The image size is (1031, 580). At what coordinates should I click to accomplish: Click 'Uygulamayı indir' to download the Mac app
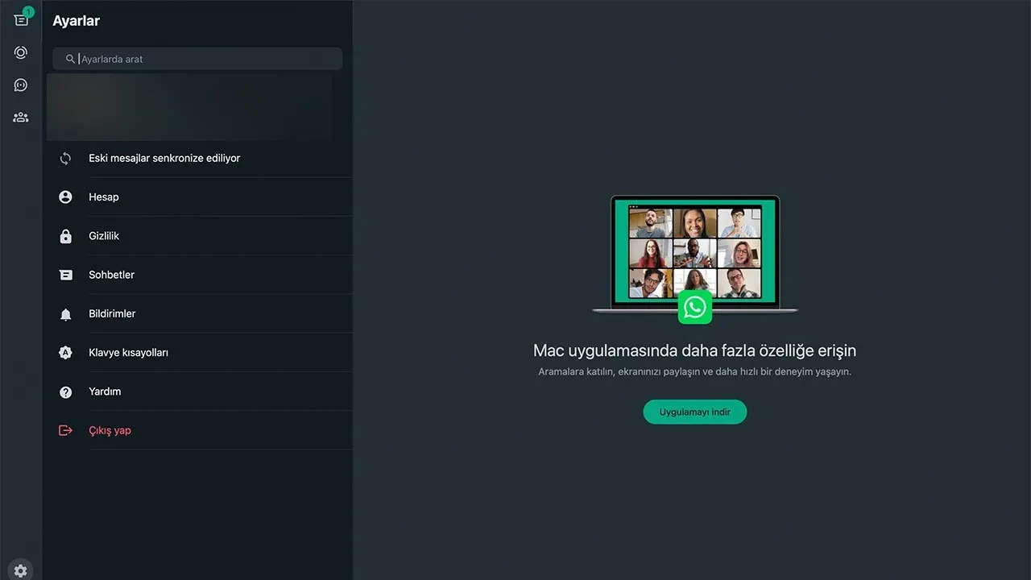(694, 412)
